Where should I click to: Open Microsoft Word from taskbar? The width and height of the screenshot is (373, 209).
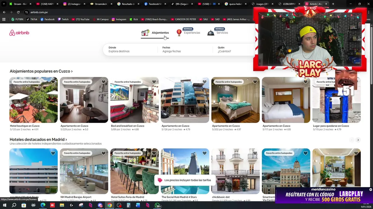click(138, 206)
